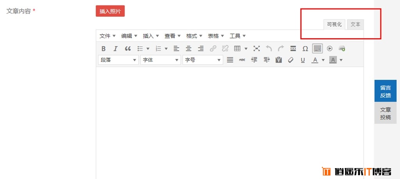This screenshot has height=179, width=400.
Task: Click the insert link icon
Action: [x=213, y=49]
